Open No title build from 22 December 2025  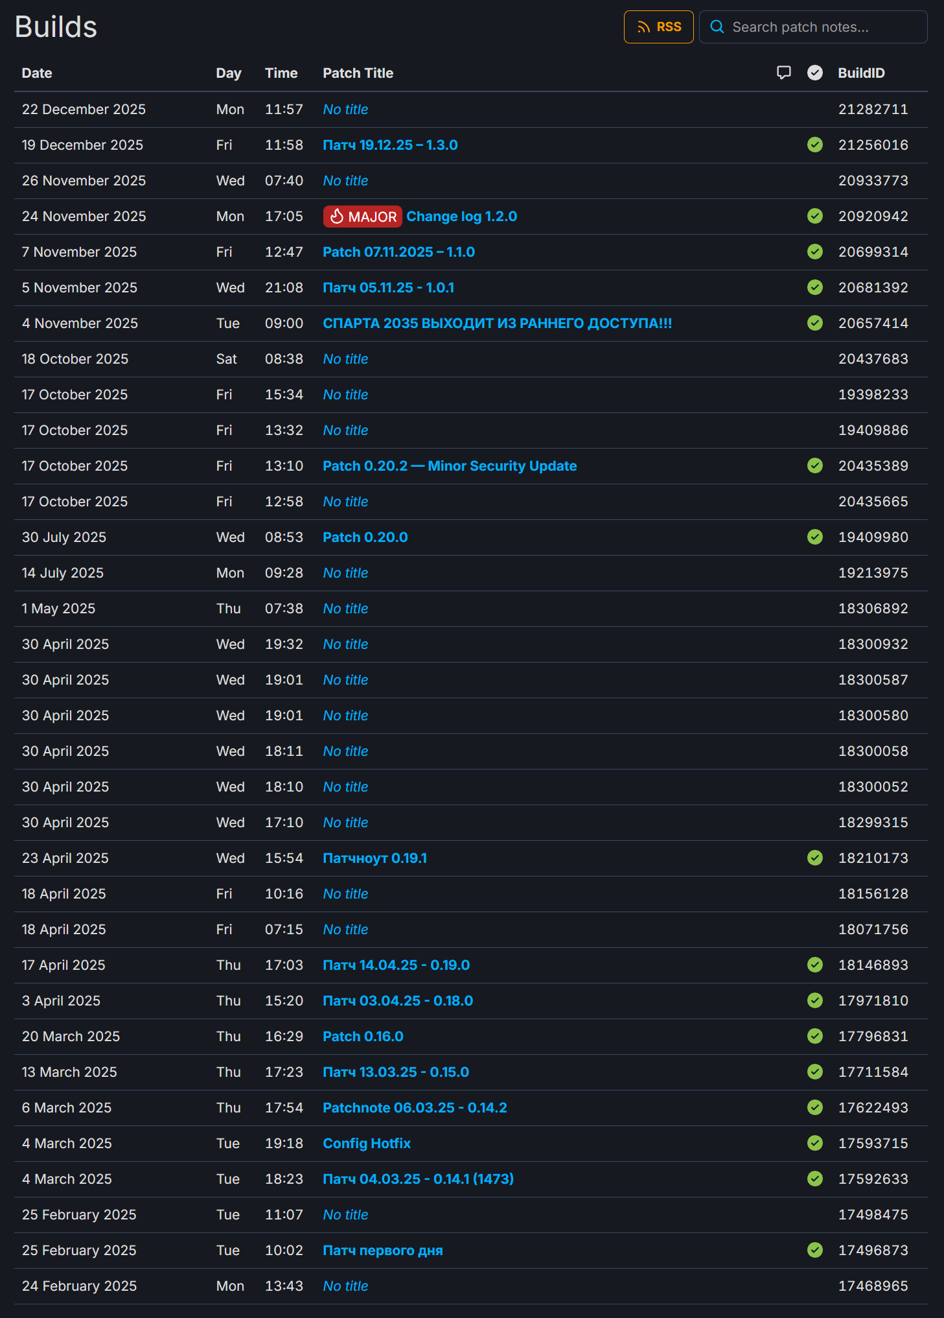click(x=345, y=110)
